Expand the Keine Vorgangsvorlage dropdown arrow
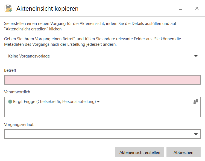This screenshot has width=205, height=161. point(196,56)
